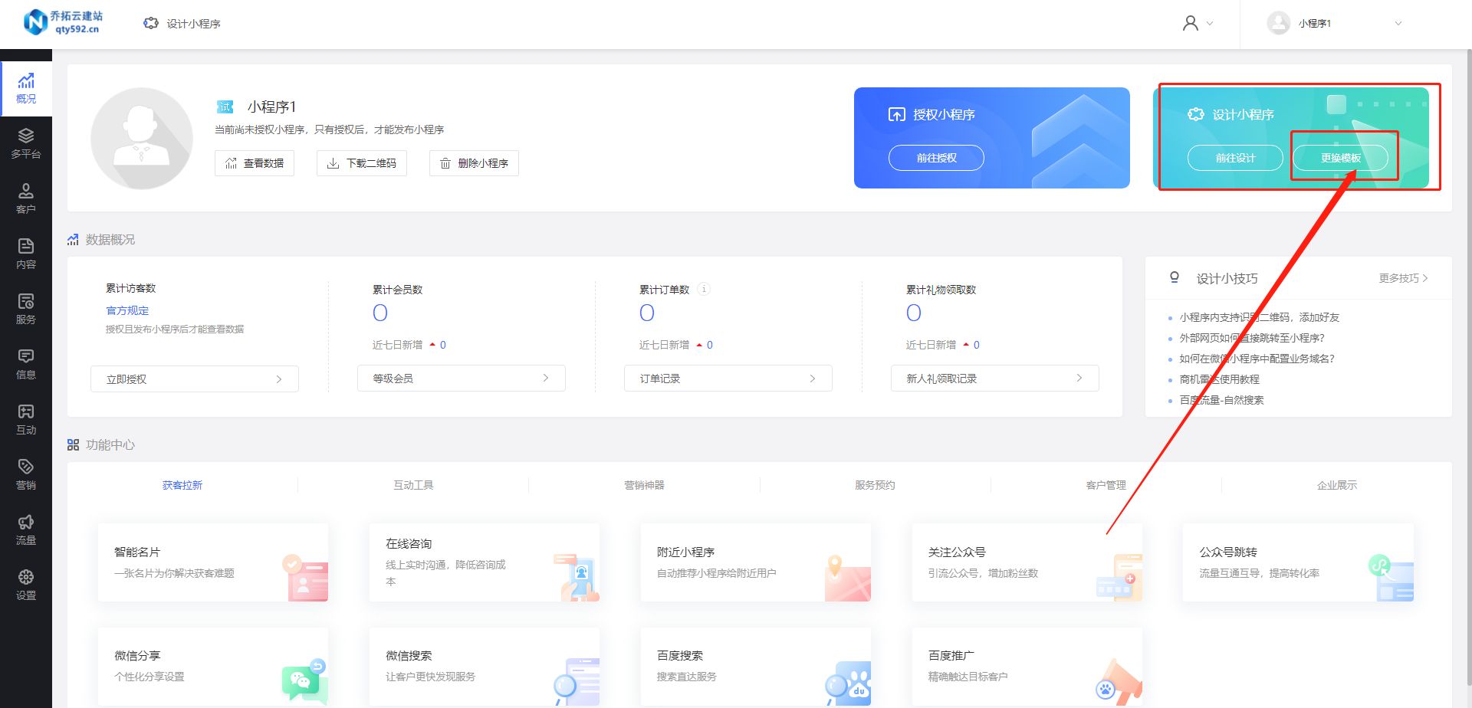Expand the 订单记录 order records chevron
The height and width of the screenshot is (708, 1472).
tap(812, 378)
